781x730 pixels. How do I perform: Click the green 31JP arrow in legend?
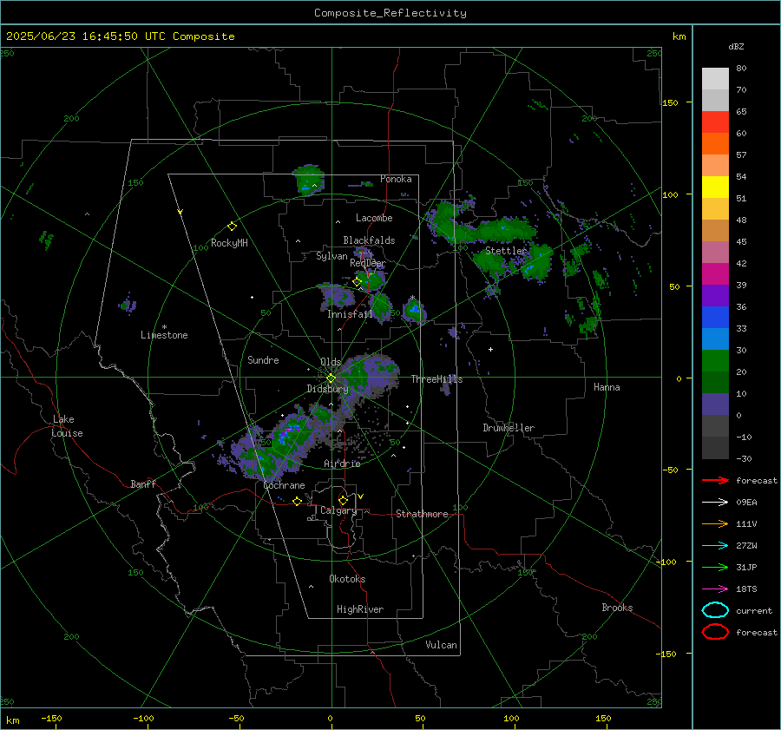tap(715, 567)
